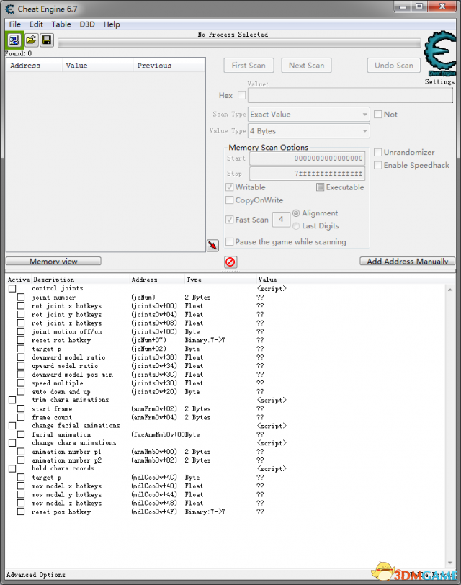Image resolution: width=461 pixels, height=585 pixels.
Task: Open the Table menu
Action: click(61, 24)
